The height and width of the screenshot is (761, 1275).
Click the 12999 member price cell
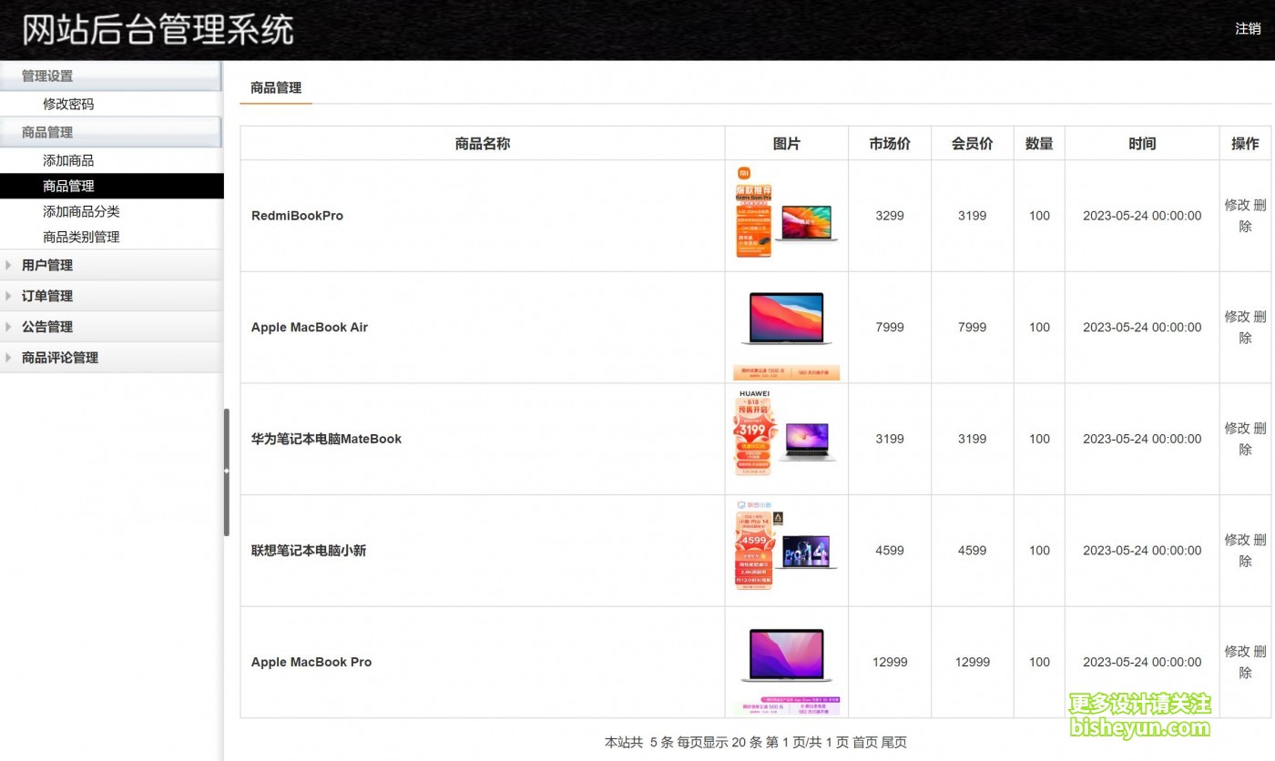973,663
